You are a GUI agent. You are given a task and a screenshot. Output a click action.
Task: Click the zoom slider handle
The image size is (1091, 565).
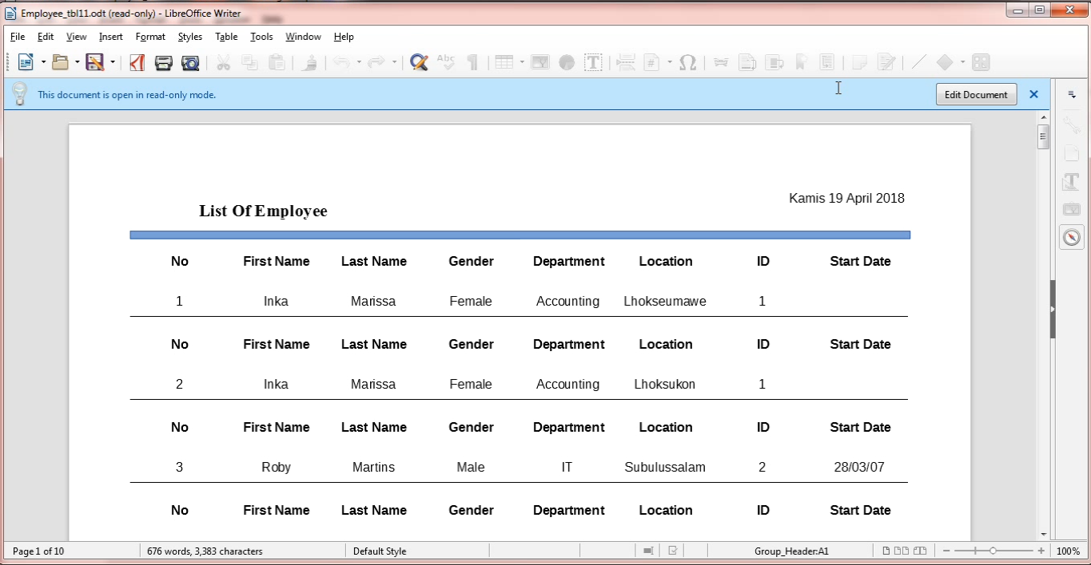click(x=993, y=551)
